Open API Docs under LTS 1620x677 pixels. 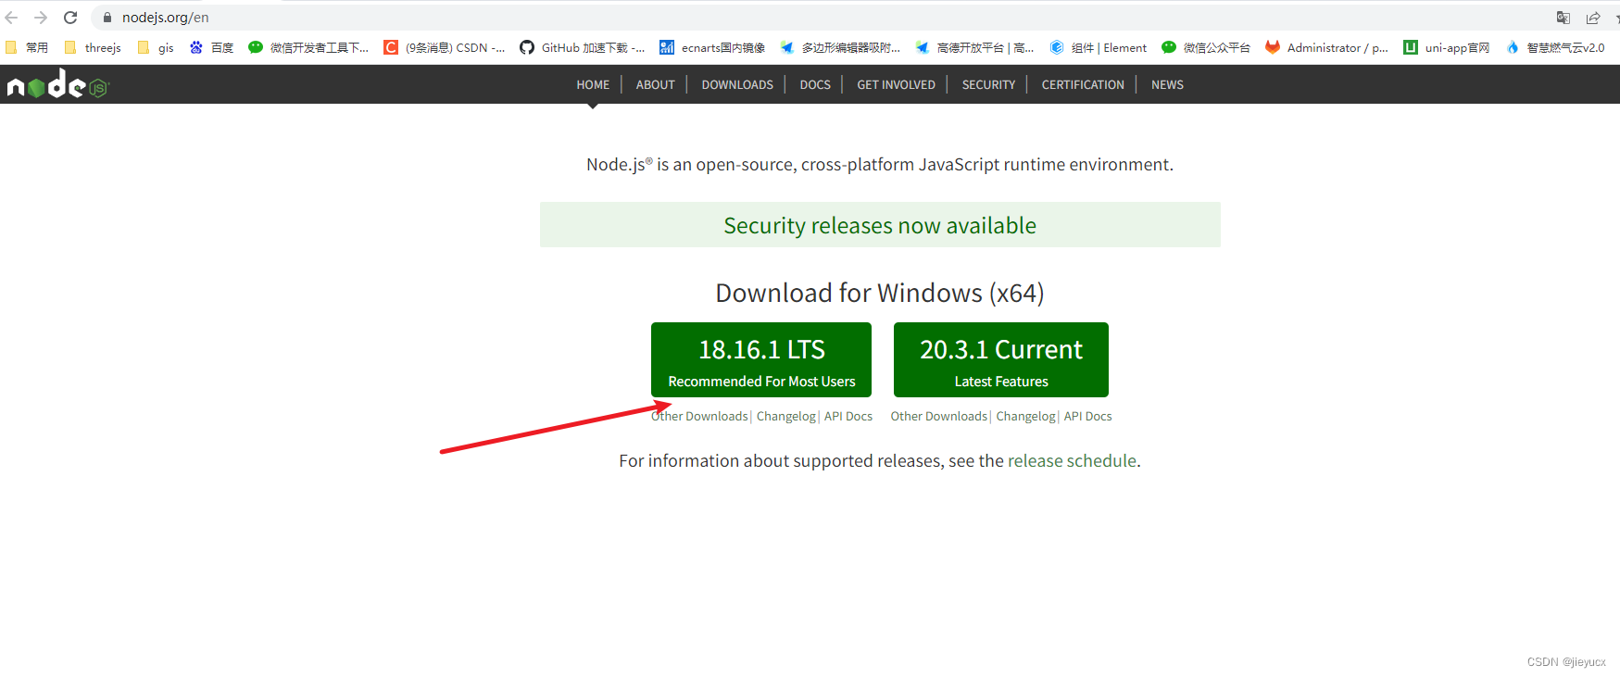(848, 417)
